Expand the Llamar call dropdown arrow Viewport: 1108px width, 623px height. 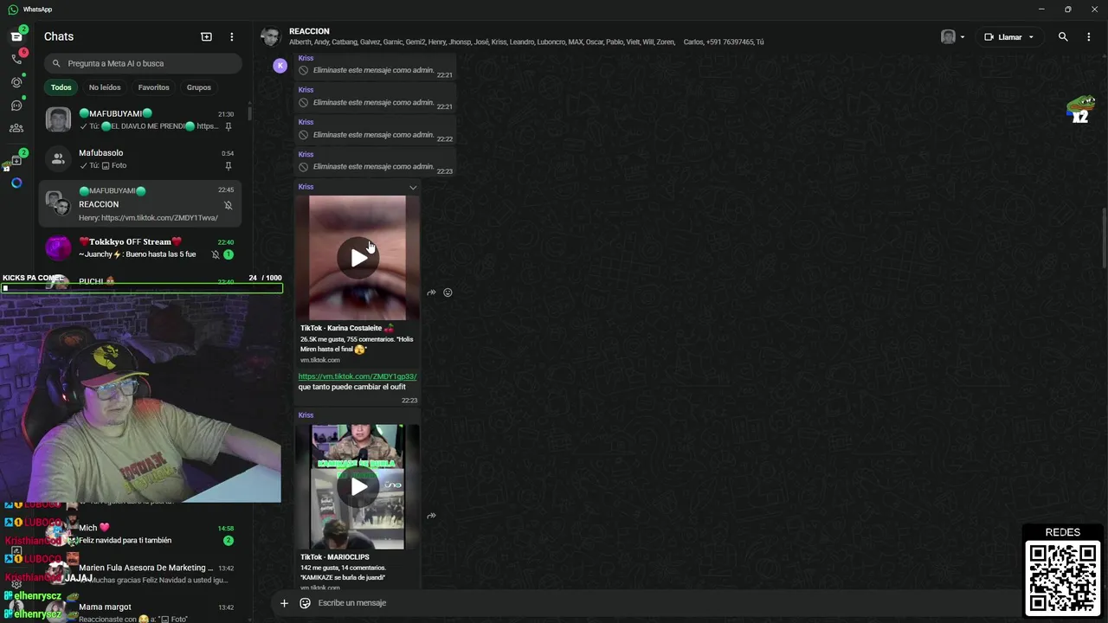point(1031,37)
